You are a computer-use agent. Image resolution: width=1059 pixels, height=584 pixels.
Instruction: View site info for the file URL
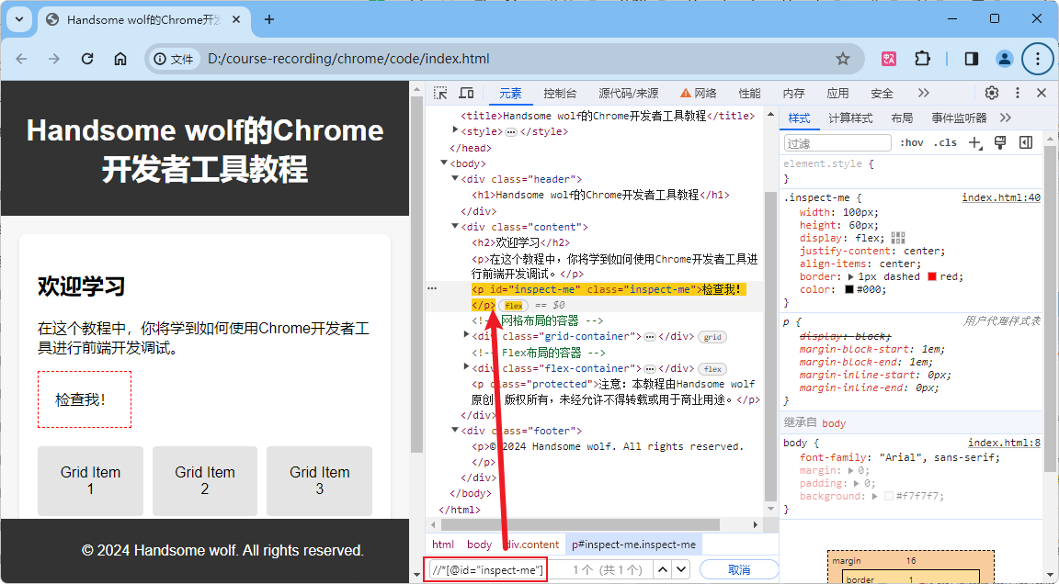pyautogui.click(x=175, y=59)
